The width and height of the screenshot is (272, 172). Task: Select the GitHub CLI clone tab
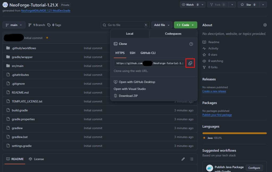point(148,53)
